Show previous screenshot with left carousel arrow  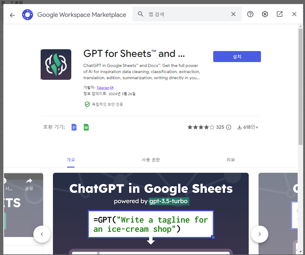[42, 234]
